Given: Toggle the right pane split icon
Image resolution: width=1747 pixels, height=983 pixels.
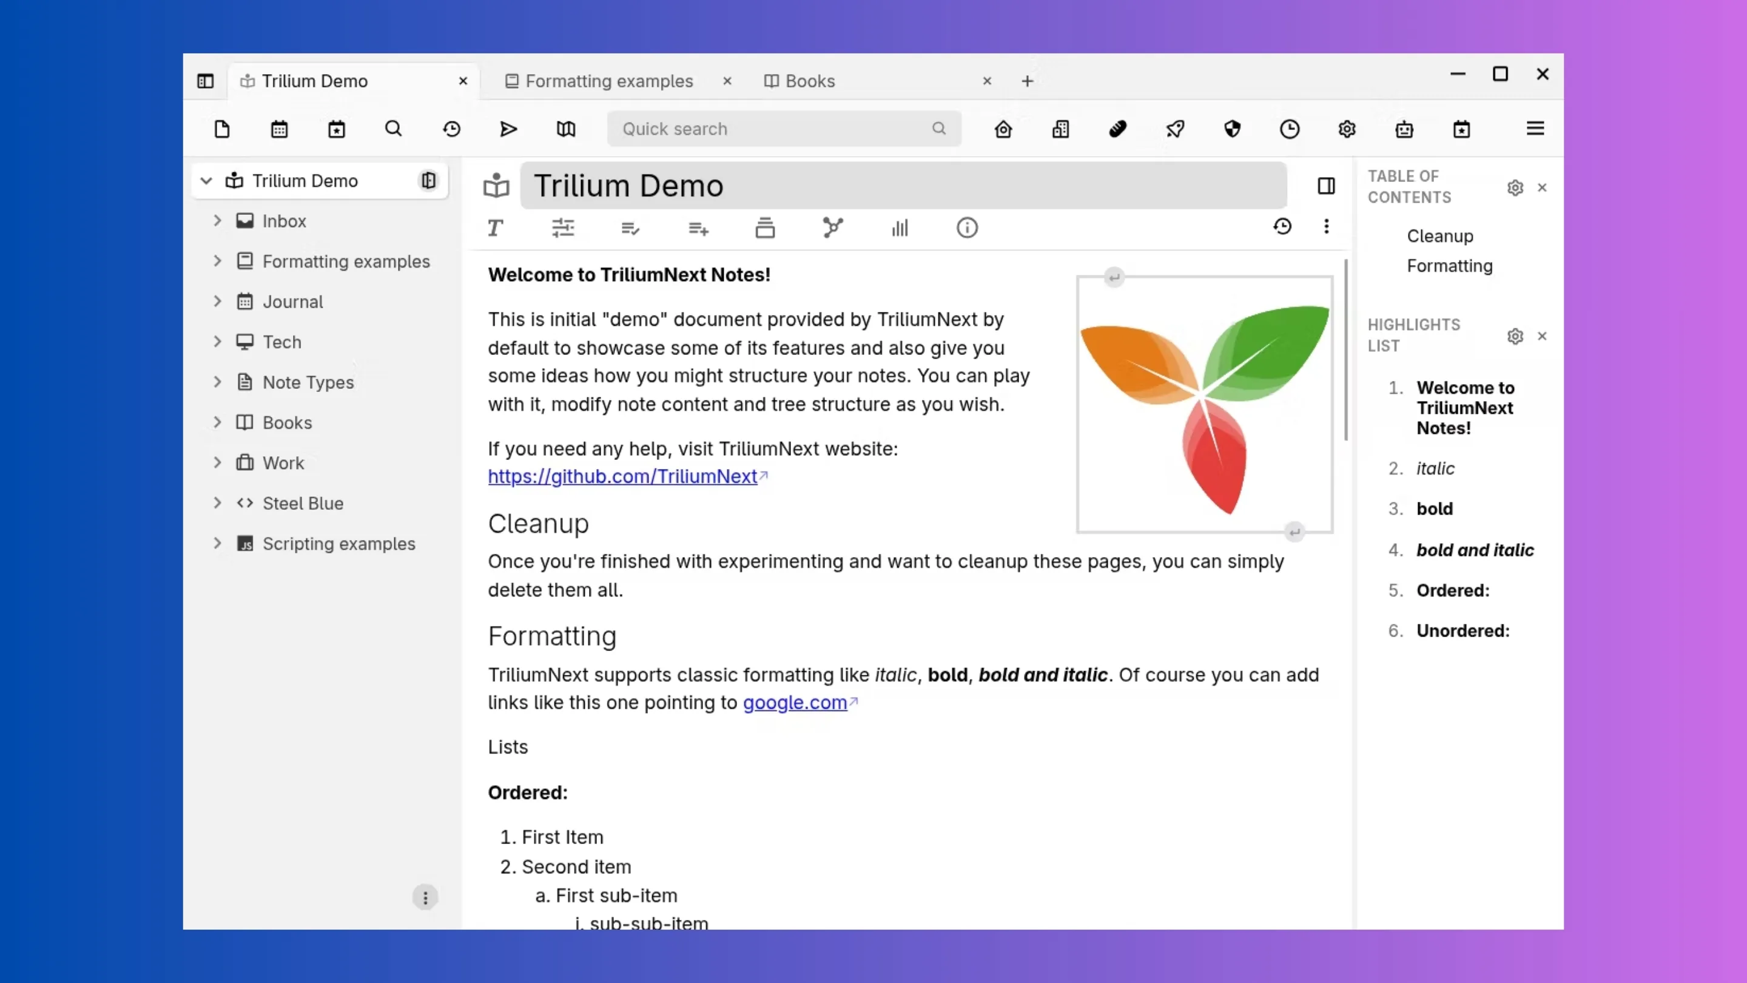Looking at the screenshot, I should (x=1326, y=186).
